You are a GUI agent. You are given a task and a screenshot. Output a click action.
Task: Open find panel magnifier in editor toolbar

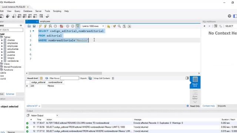(119, 26)
